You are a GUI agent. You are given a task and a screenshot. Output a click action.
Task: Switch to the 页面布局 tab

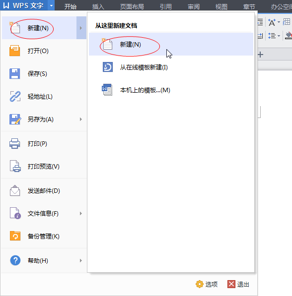click(x=132, y=6)
